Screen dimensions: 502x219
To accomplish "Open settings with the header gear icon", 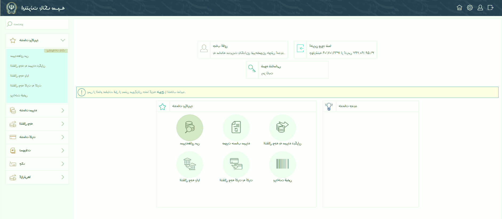I will [470, 8].
